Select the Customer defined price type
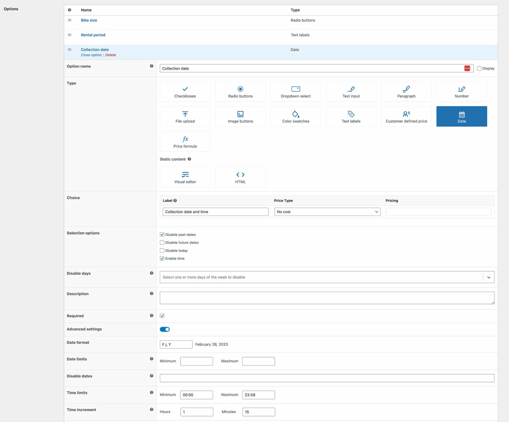This screenshot has width=509, height=422. point(406,117)
